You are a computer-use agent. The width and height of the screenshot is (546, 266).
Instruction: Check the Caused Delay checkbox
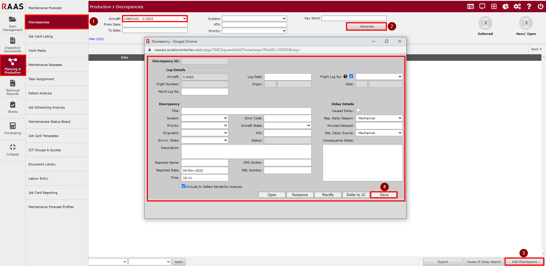coord(358,110)
